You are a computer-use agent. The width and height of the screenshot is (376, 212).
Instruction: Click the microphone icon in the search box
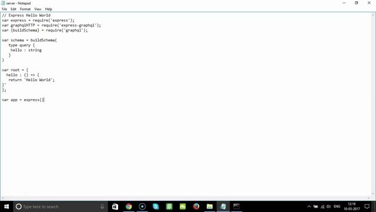click(102, 207)
